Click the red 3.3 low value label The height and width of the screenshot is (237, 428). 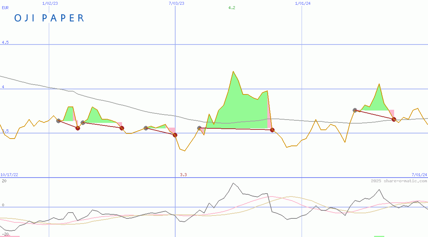coord(183,175)
